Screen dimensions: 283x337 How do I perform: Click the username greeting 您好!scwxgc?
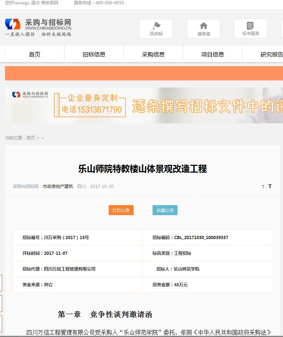pyautogui.click(x=17, y=3)
